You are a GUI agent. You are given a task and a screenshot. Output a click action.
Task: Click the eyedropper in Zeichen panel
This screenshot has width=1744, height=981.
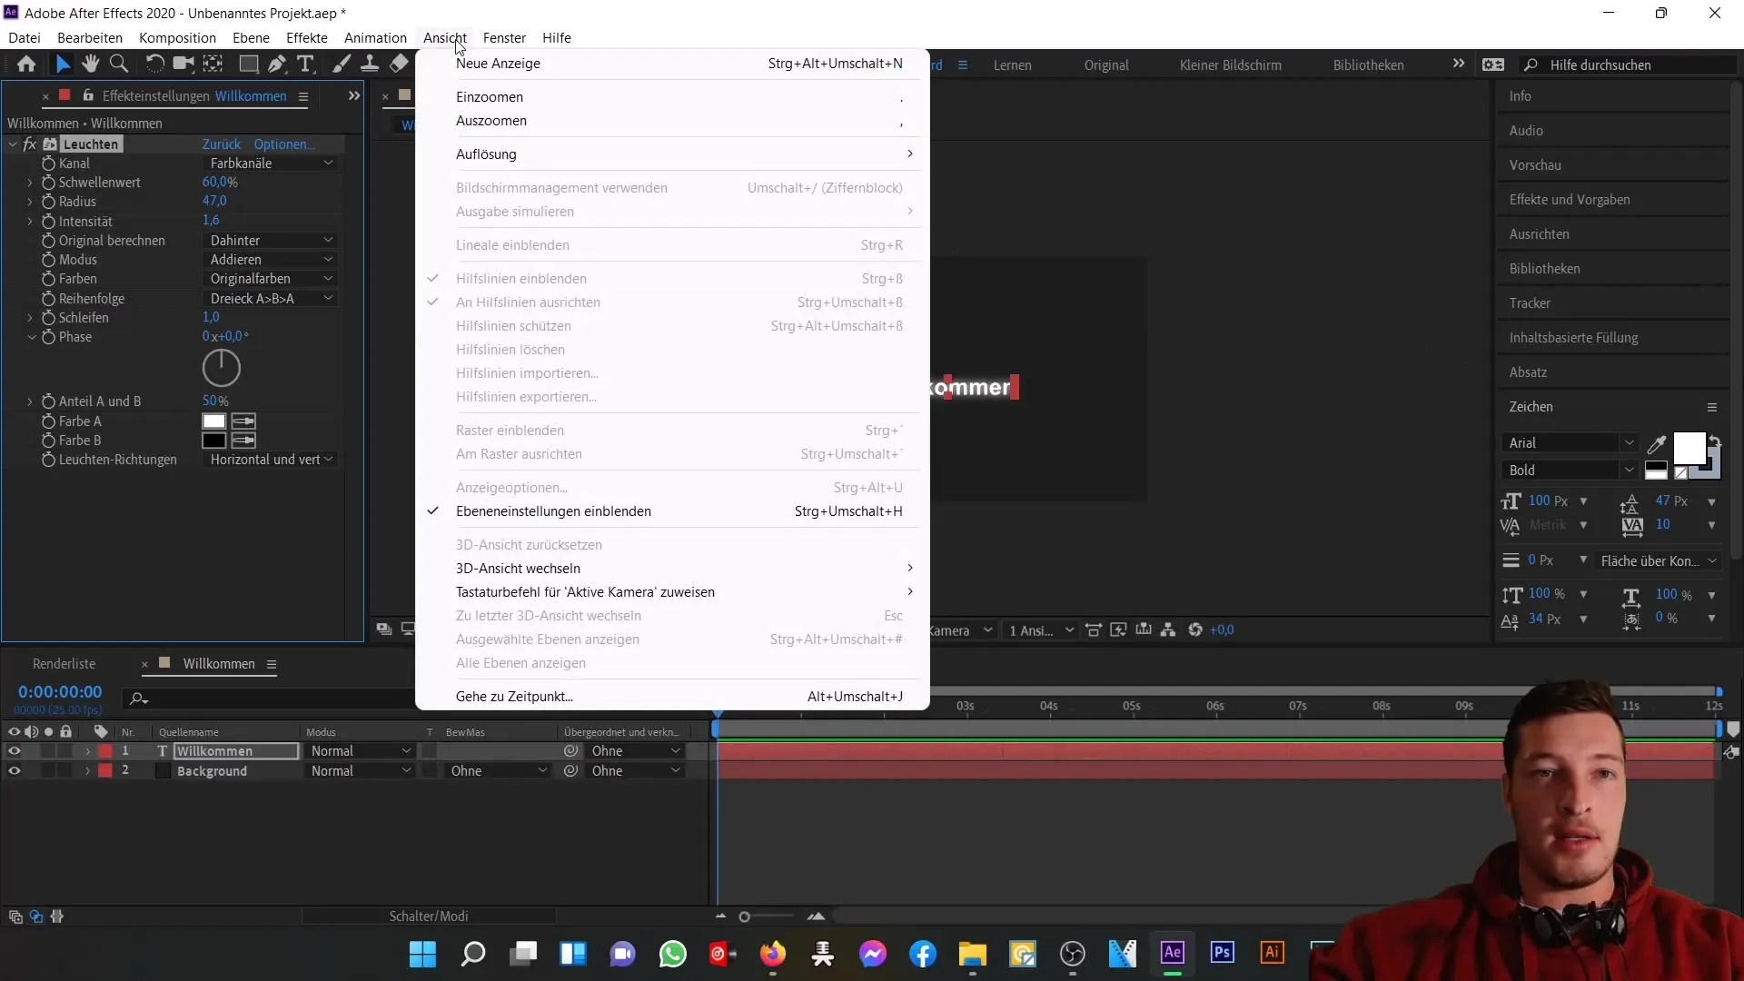click(1657, 444)
